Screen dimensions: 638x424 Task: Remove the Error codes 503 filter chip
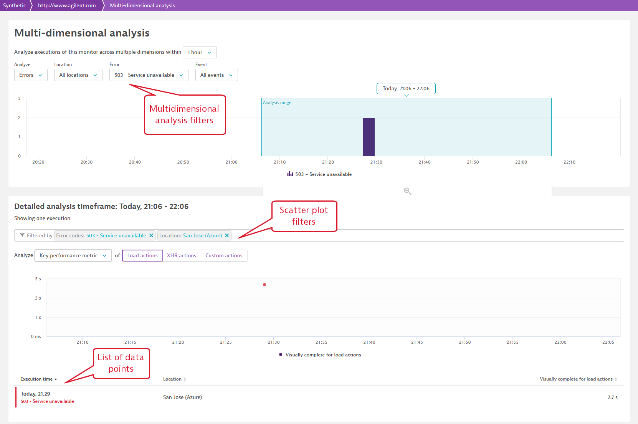tap(151, 235)
